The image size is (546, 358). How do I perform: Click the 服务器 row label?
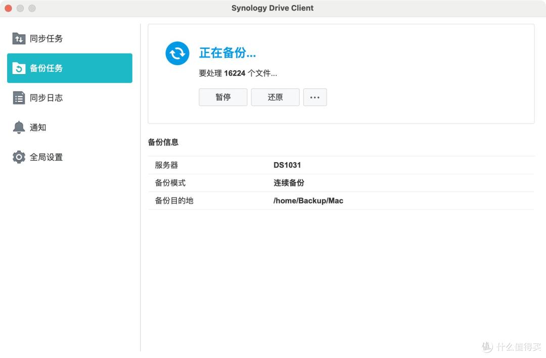pos(166,165)
